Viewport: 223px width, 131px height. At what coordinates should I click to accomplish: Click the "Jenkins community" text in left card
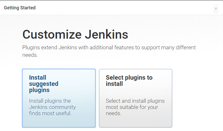pyautogui.click(x=52, y=107)
